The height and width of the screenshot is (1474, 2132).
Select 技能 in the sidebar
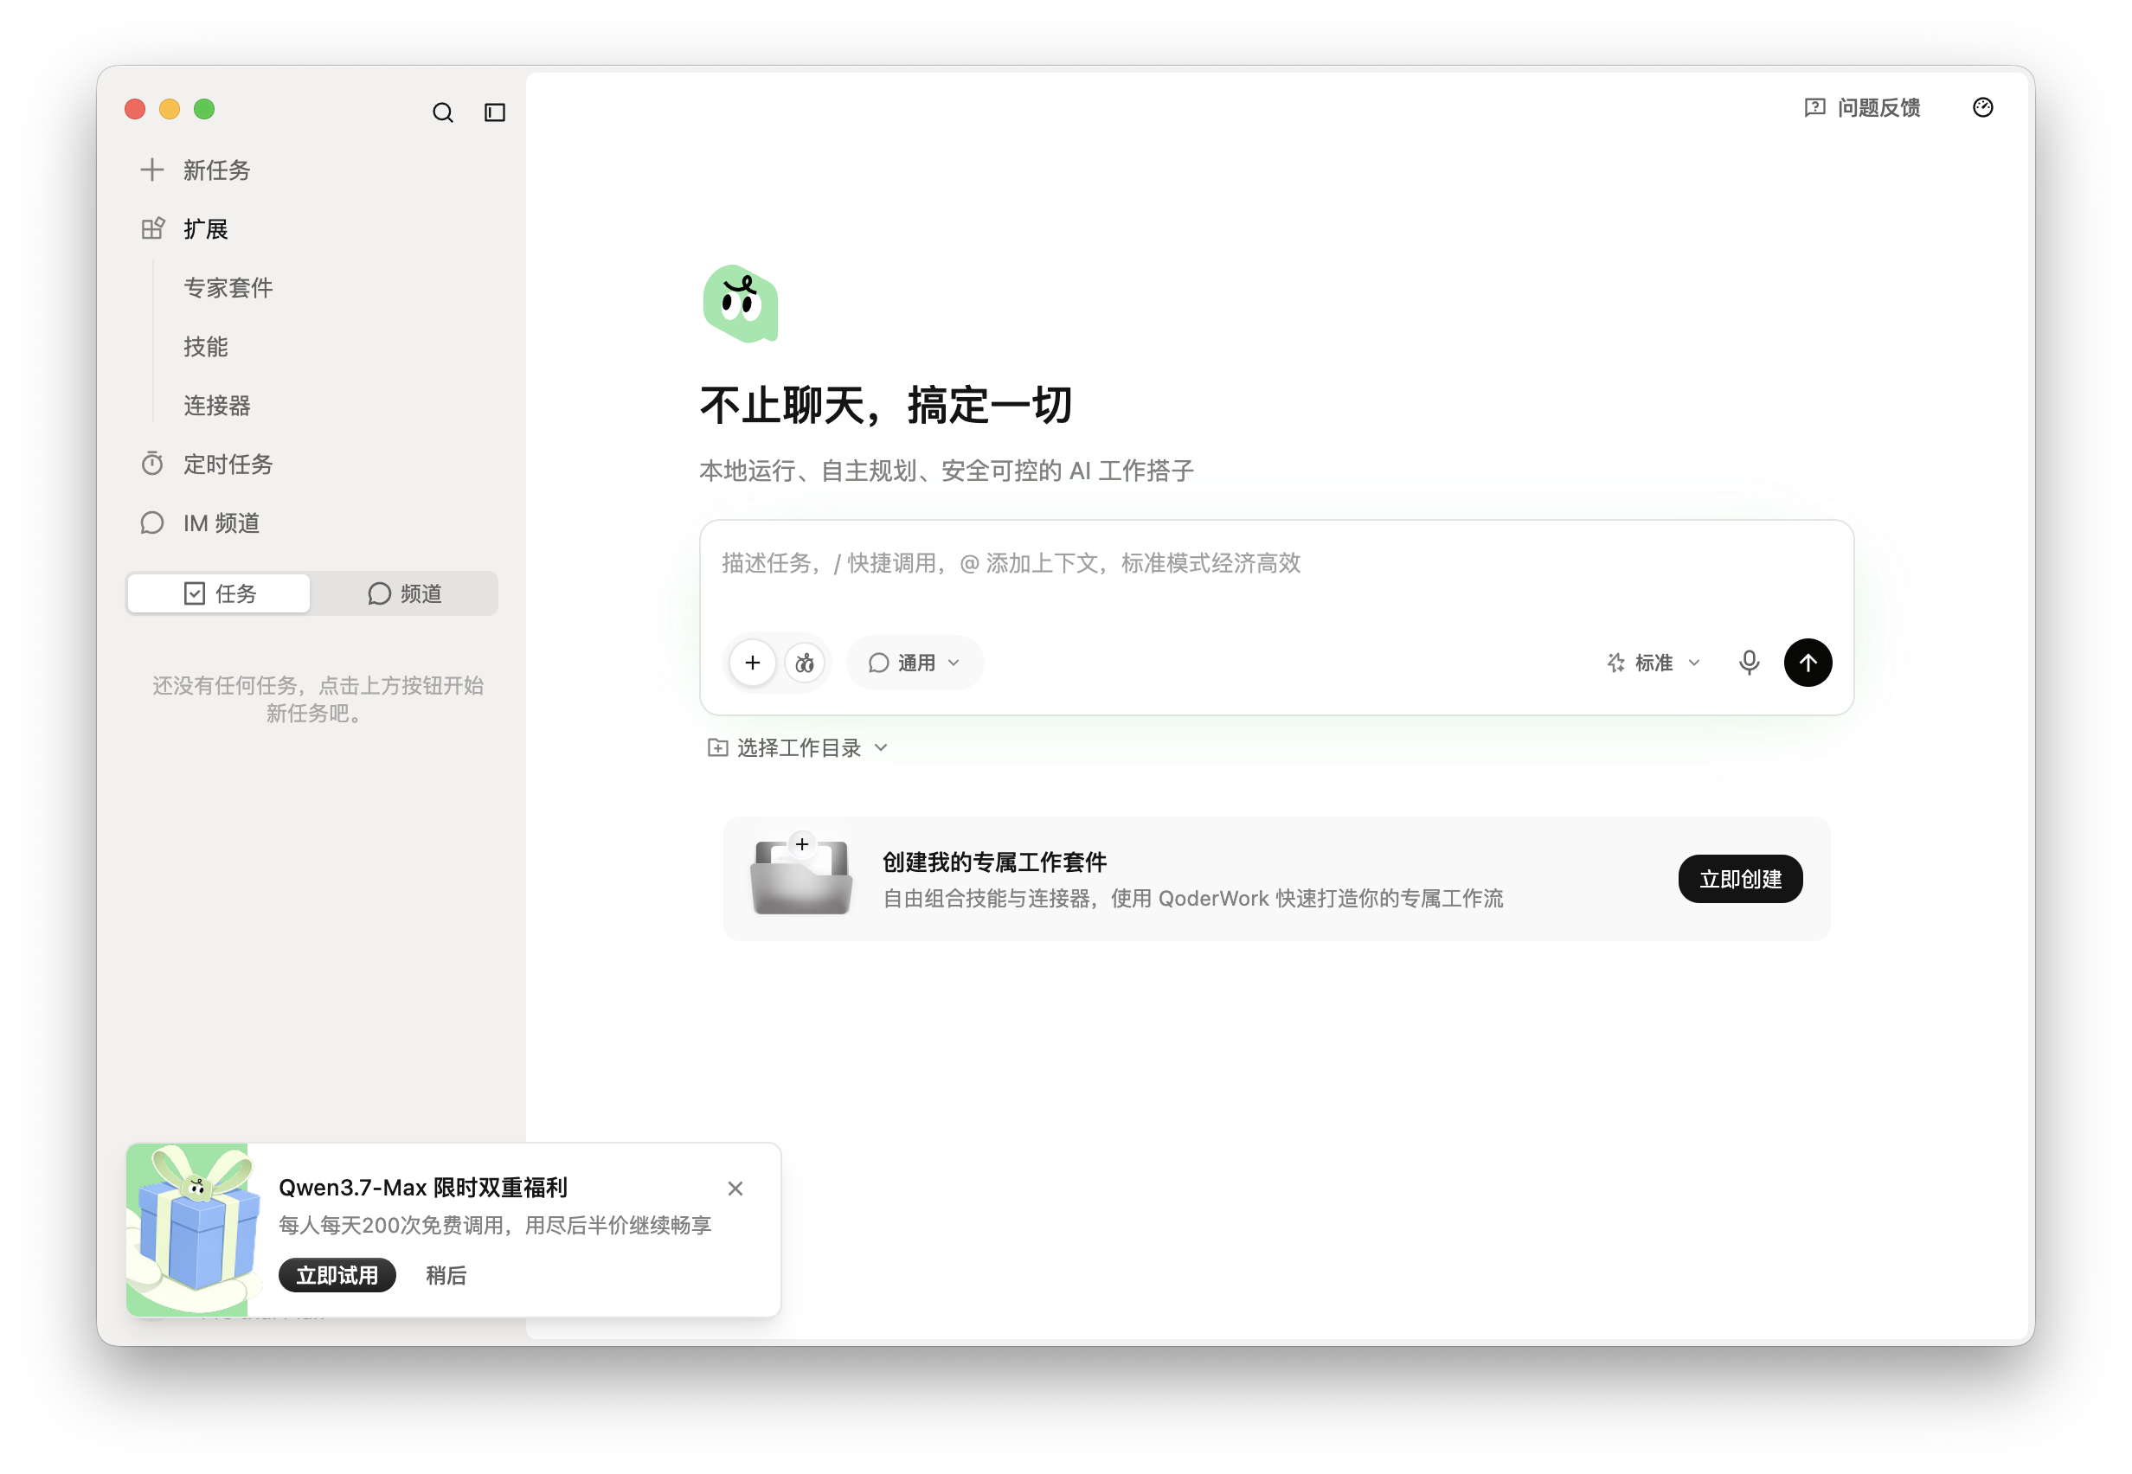pos(205,347)
